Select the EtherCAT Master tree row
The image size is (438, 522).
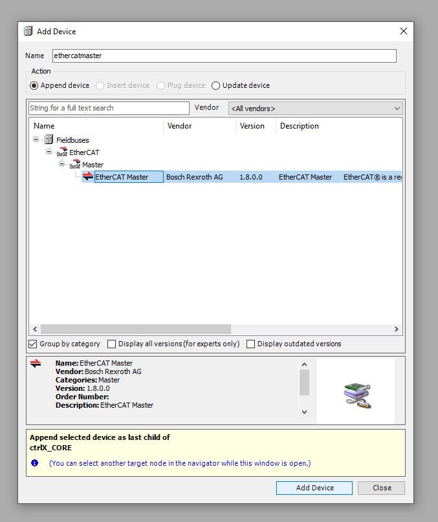coord(241,177)
